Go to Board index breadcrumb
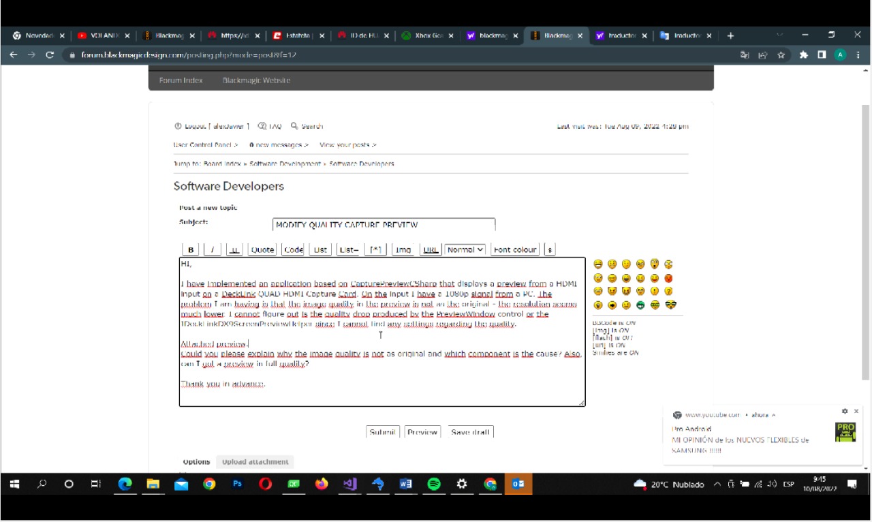872x522 pixels. (x=222, y=164)
